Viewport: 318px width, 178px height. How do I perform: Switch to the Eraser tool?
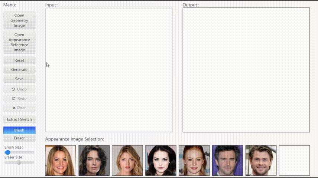pos(19,138)
